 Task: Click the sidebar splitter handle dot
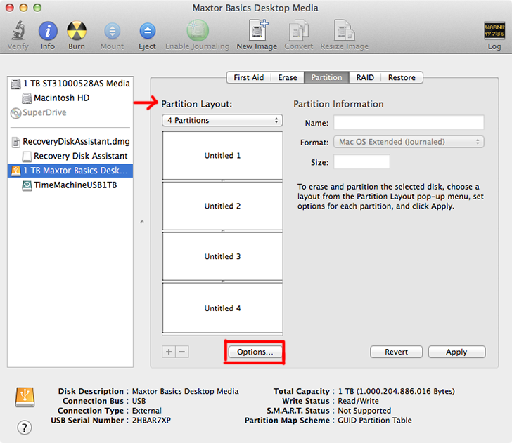tap(142, 222)
